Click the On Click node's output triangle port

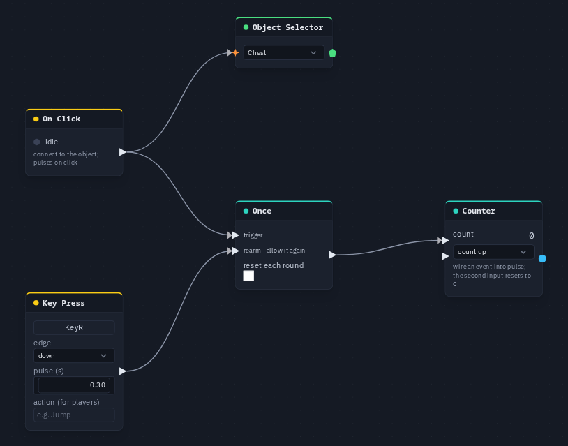(123, 151)
